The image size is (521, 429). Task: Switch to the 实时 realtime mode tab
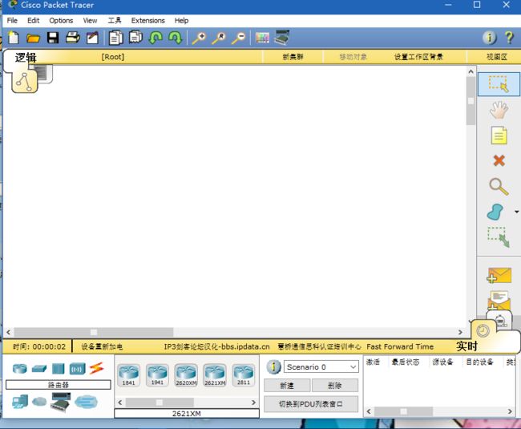tap(466, 346)
